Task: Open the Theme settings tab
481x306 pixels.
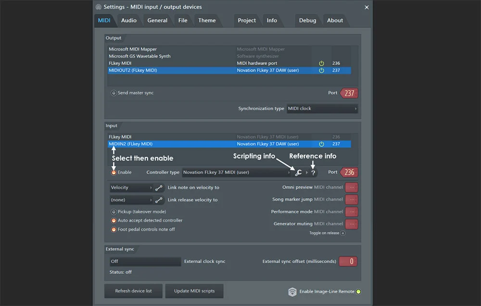Action: point(207,20)
